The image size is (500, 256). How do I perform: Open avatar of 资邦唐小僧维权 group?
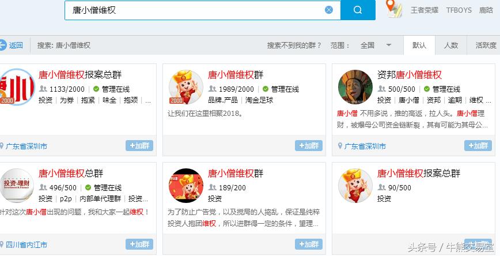355,87
